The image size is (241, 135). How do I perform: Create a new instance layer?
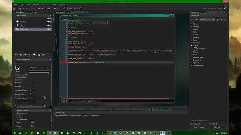tap(21, 55)
